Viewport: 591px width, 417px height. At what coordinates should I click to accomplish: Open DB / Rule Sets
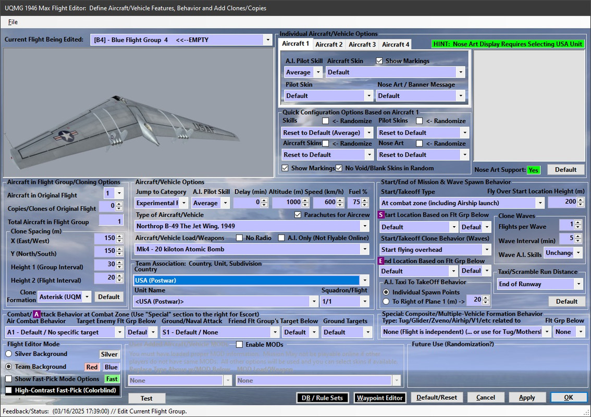[322, 398]
